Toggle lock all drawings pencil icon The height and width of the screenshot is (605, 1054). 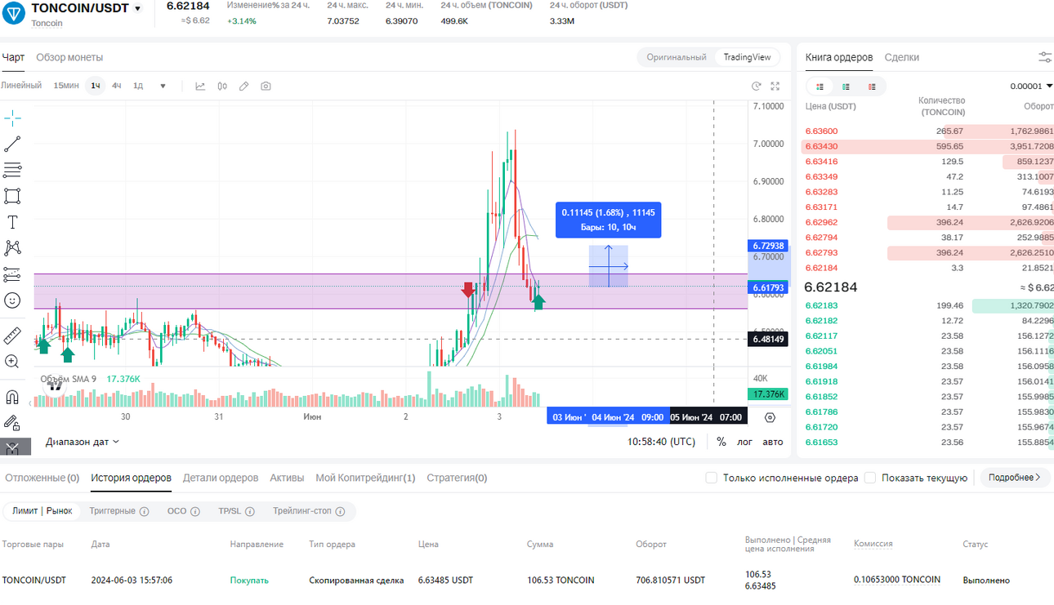click(x=12, y=423)
